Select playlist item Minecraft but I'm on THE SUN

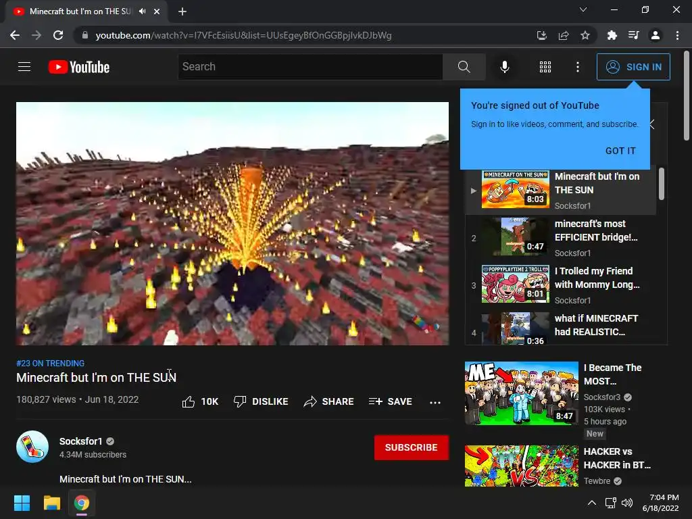coord(560,191)
